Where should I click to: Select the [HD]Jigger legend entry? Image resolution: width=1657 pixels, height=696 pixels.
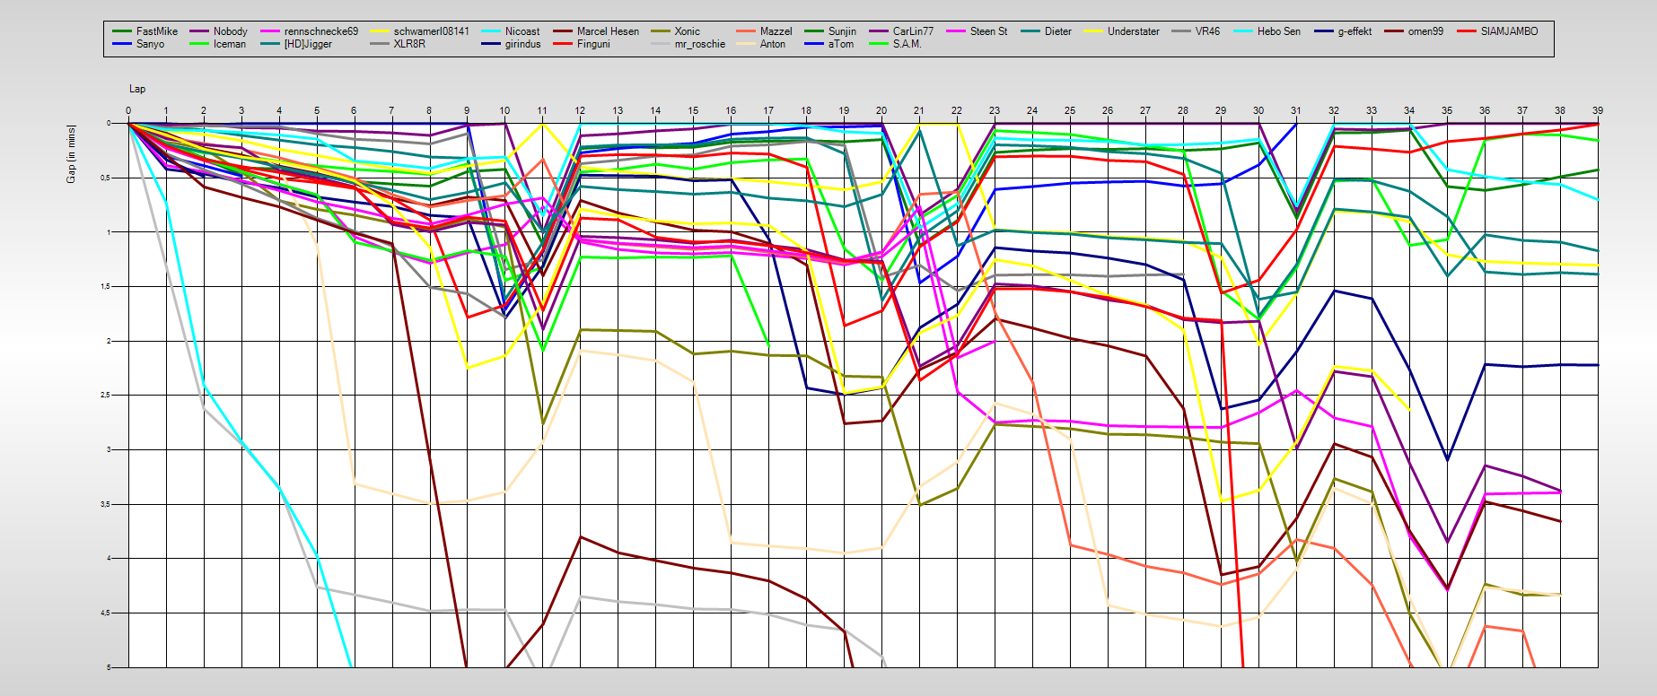coord(308,44)
